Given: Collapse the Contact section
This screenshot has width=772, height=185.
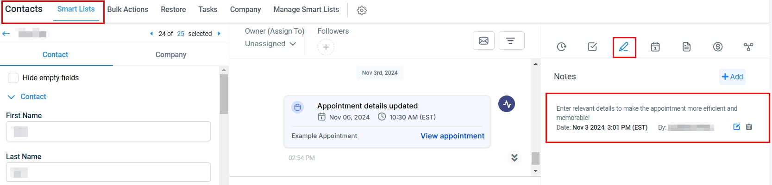Looking at the screenshot, I should point(12,97).
